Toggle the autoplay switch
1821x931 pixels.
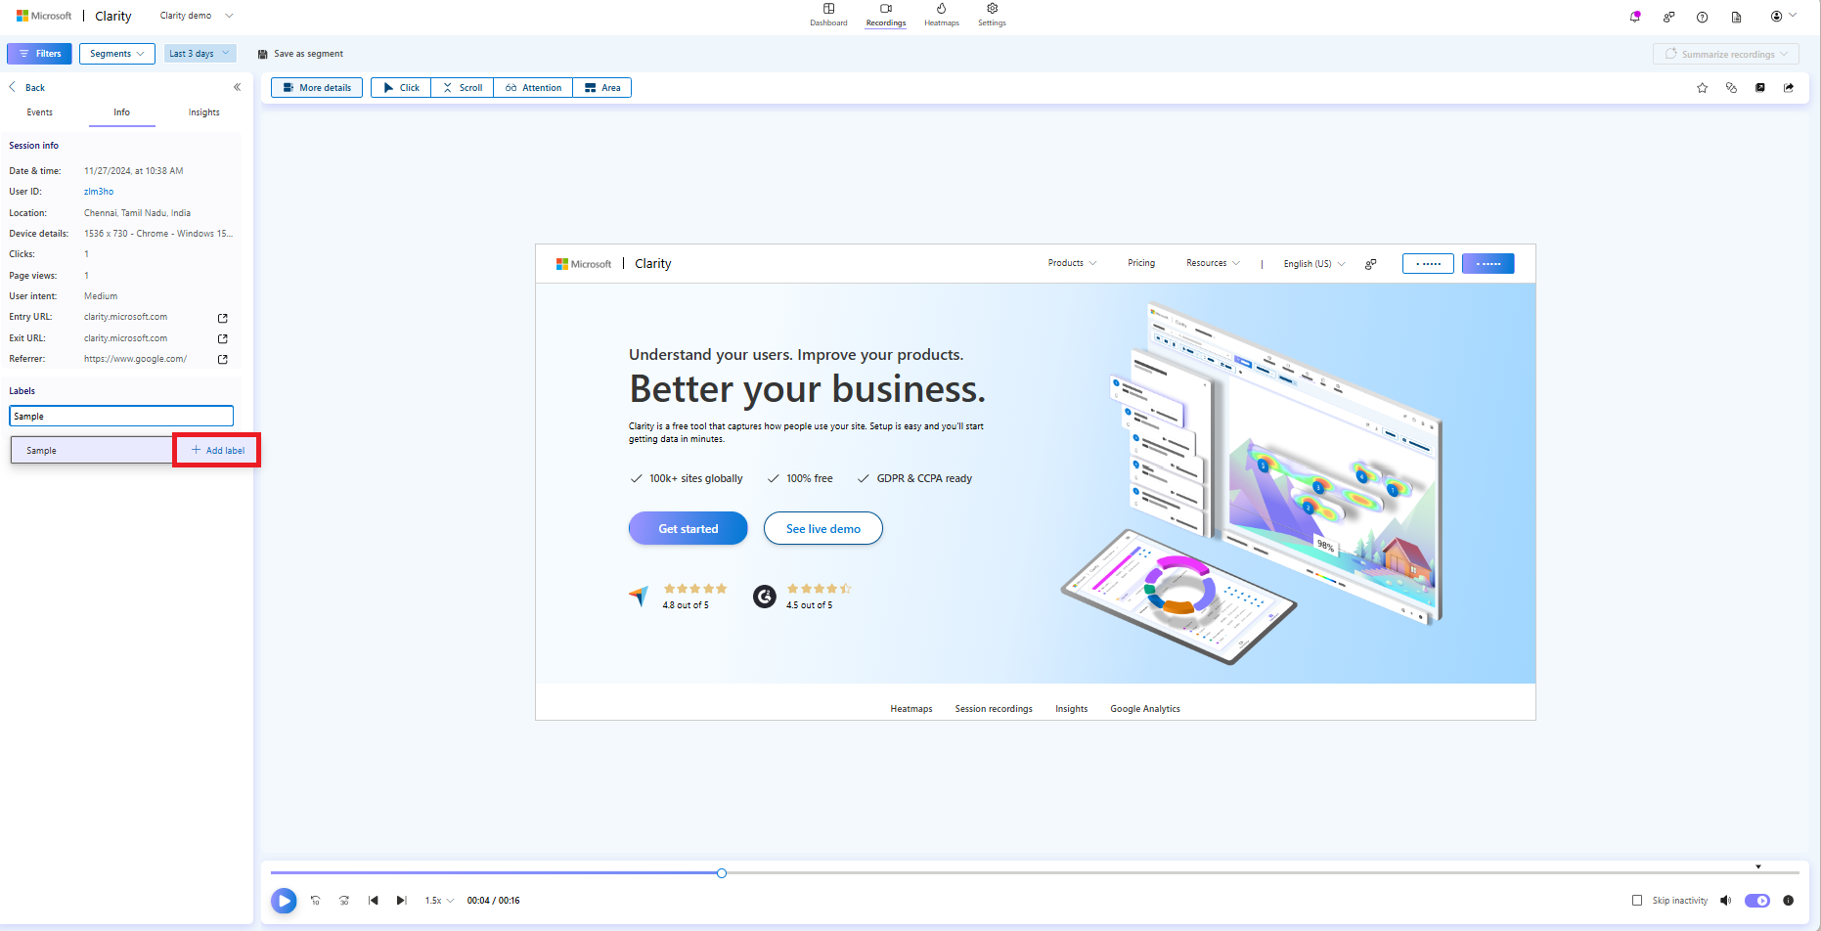1757,901
